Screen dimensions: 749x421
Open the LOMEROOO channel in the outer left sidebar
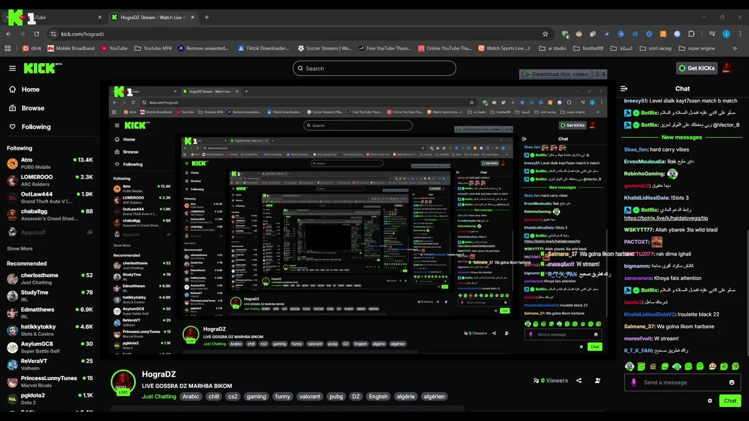pos(49,181)
